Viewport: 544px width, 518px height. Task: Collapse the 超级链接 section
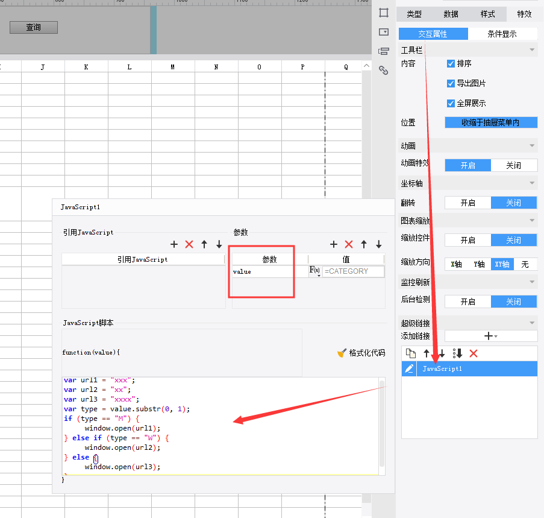pyautogui.click(x=532, y=323)
